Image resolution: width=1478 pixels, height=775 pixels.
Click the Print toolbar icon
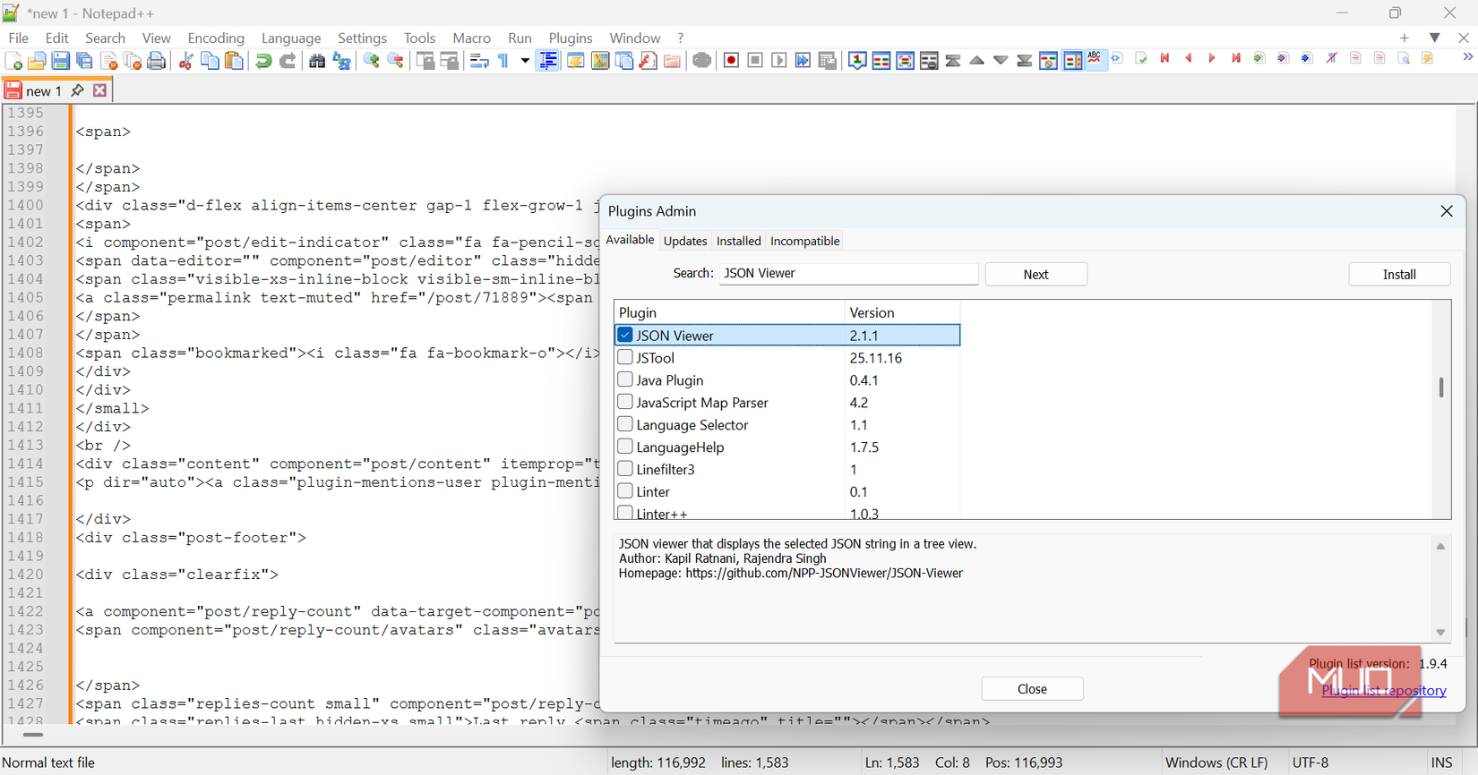157,61
